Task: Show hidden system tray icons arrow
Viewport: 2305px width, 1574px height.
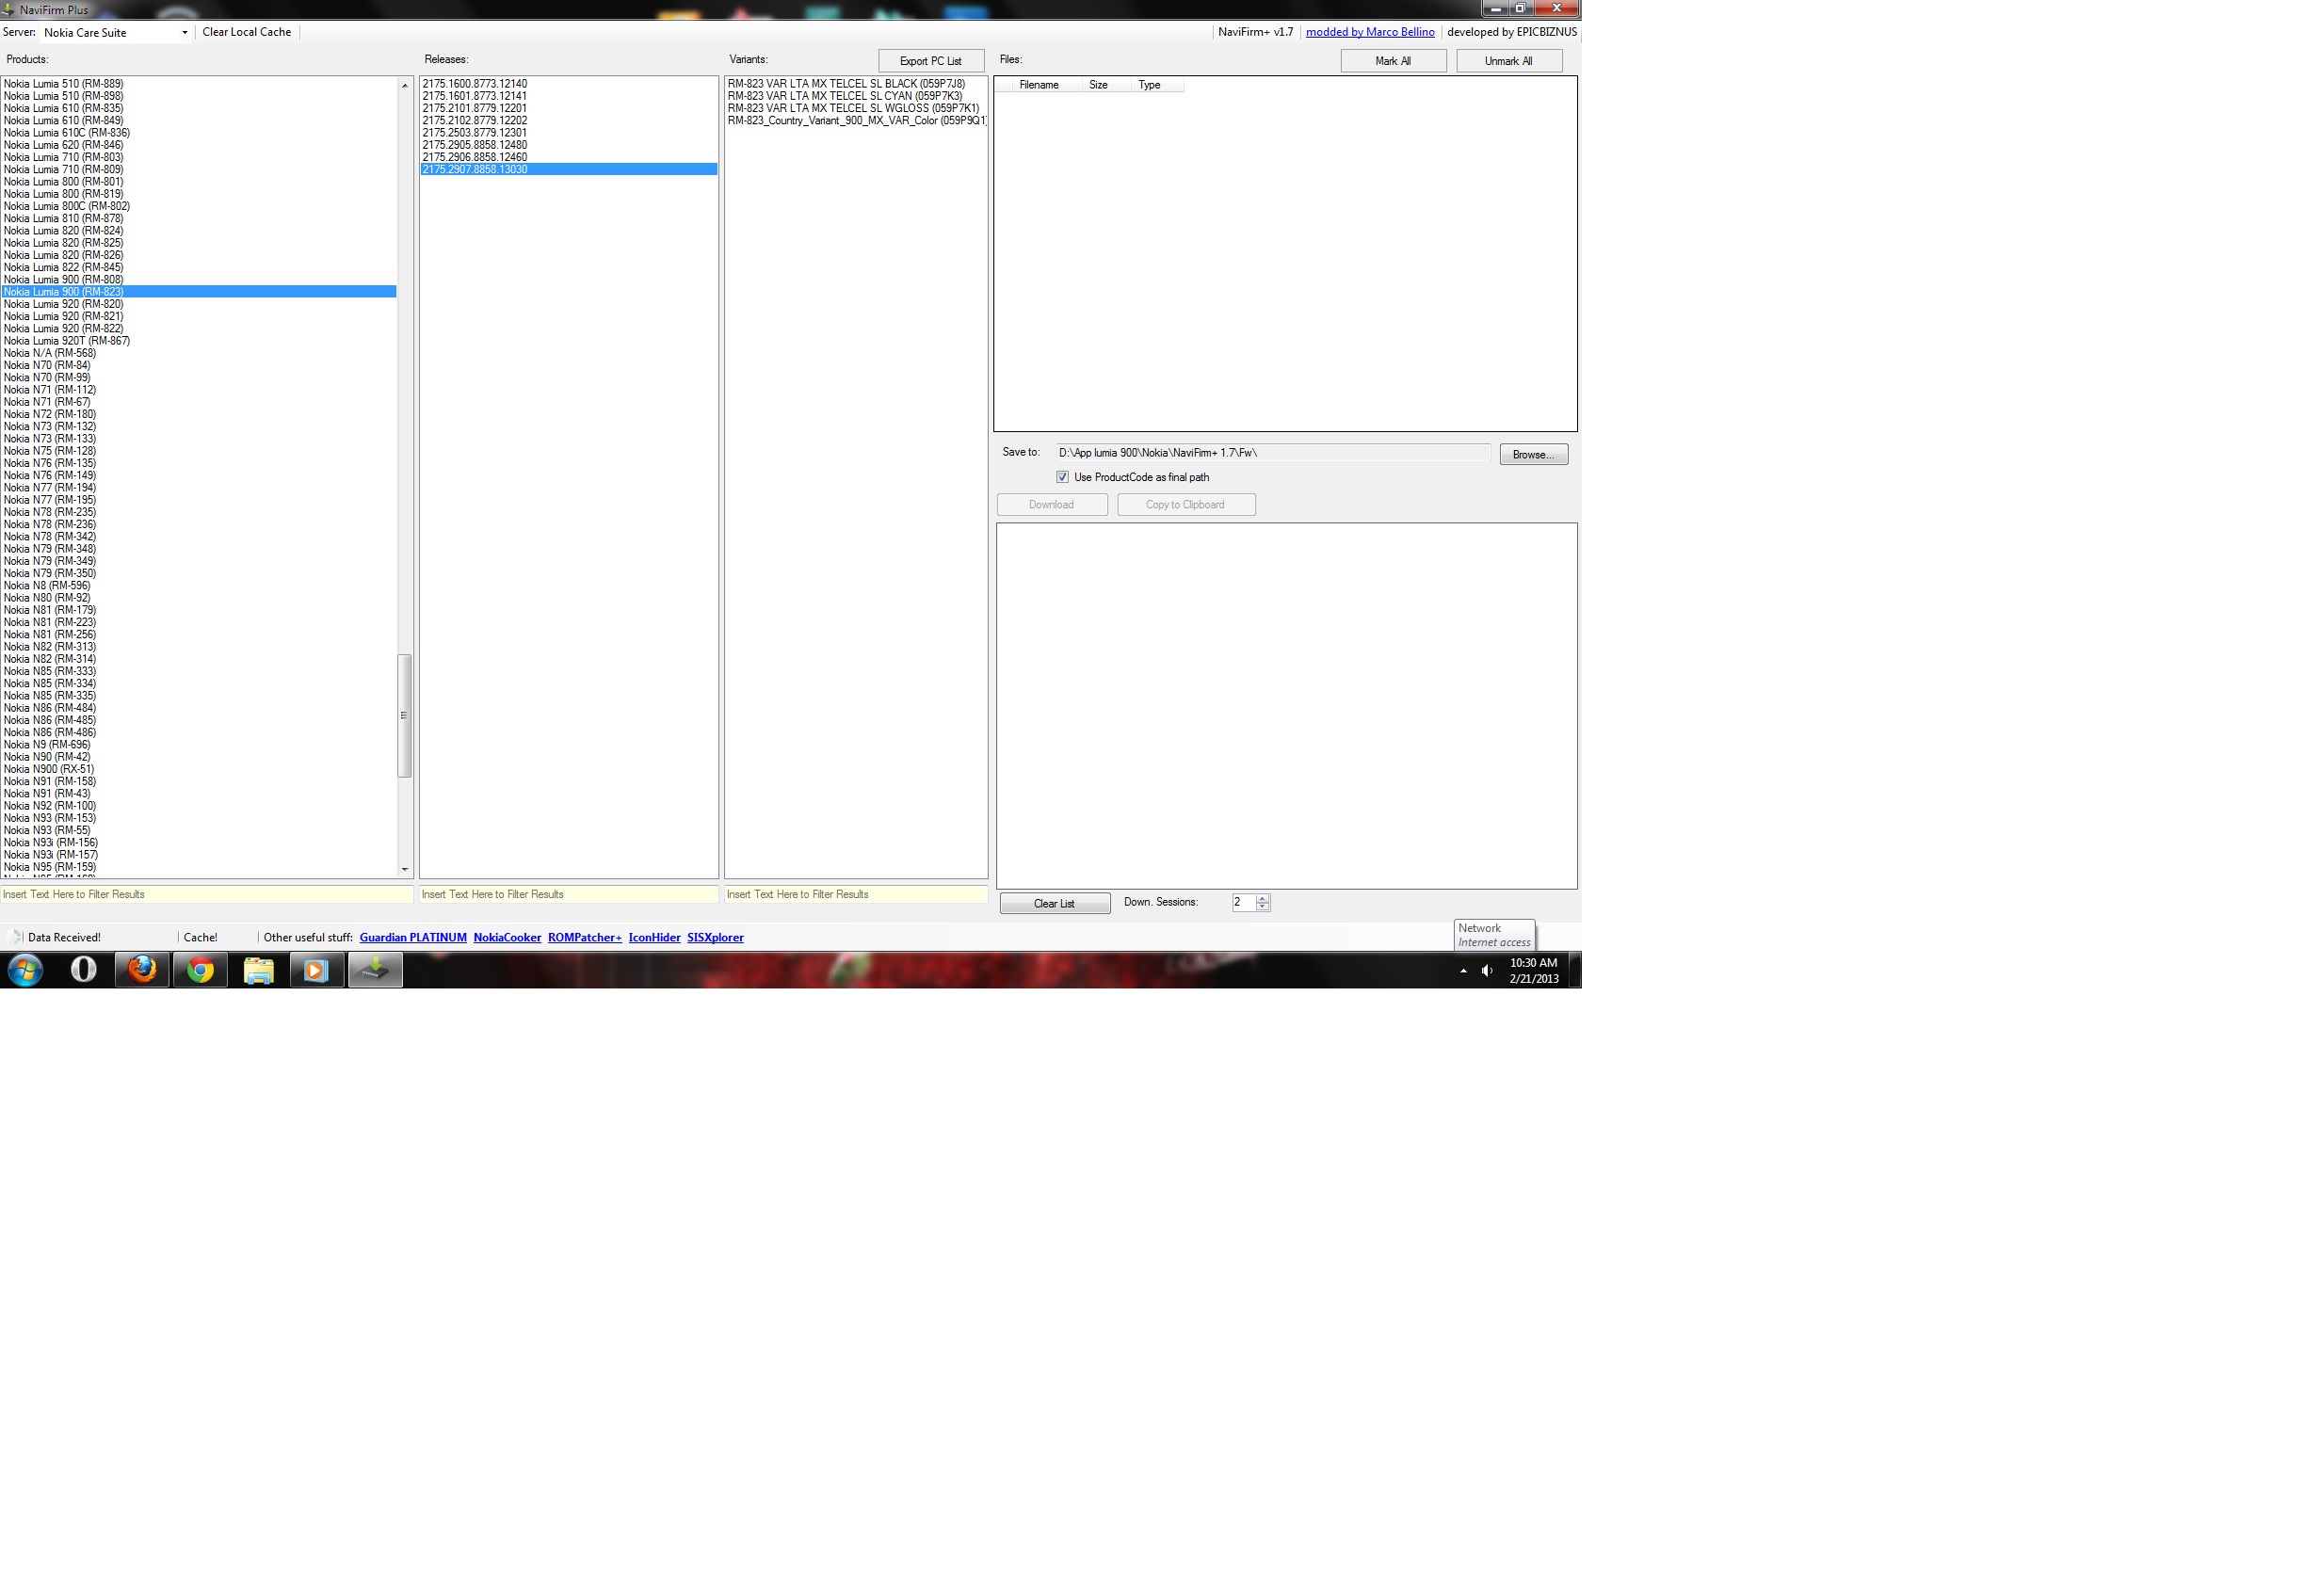Action: (x=1463, y=971)
